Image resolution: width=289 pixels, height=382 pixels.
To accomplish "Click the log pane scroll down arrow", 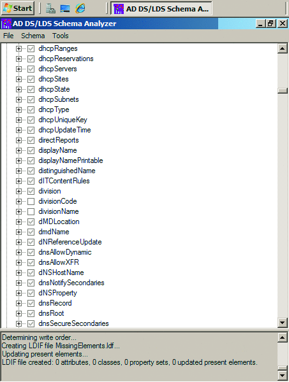I will (283, 375).
